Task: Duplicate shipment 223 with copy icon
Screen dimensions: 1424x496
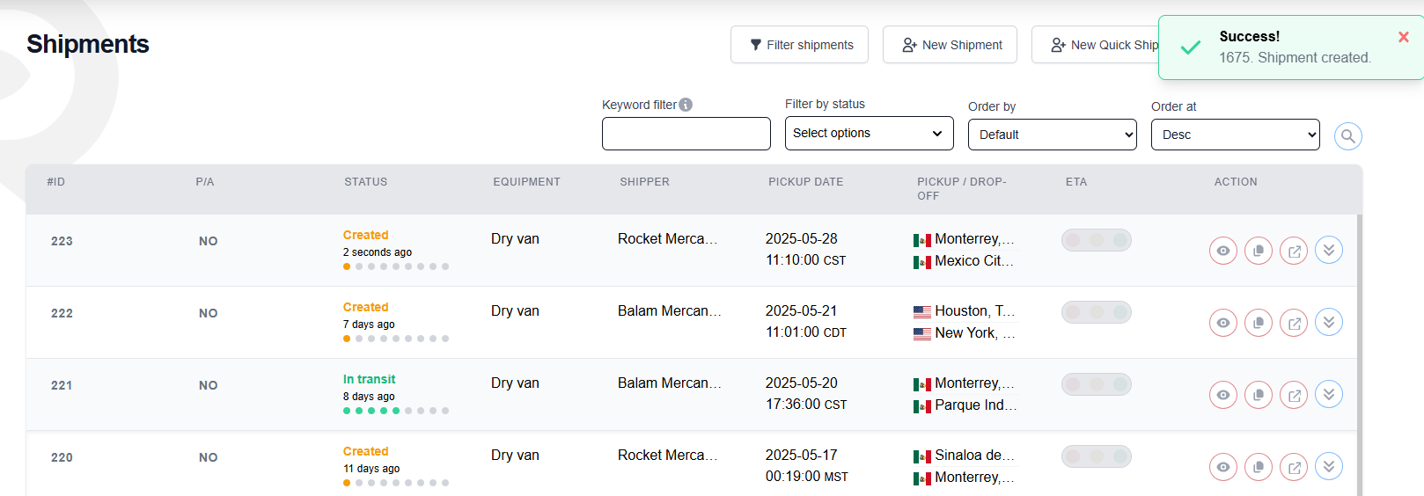Action: [1259, 251]
